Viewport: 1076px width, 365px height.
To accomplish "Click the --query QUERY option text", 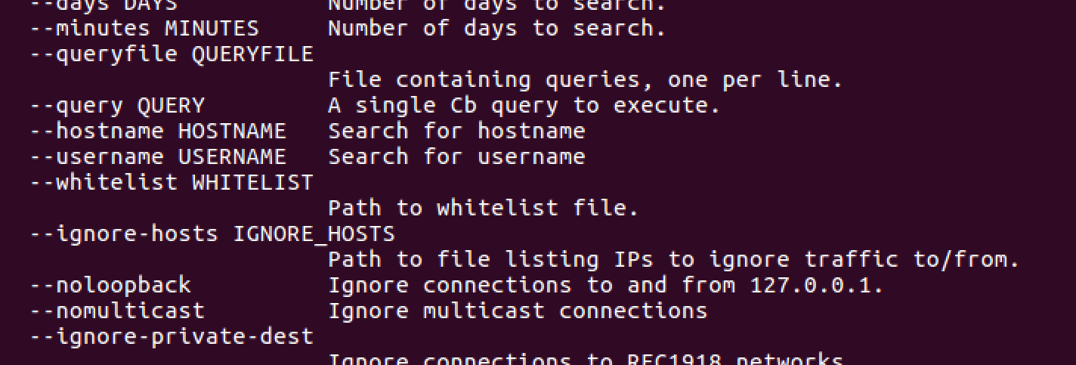I will pos(117,106).
